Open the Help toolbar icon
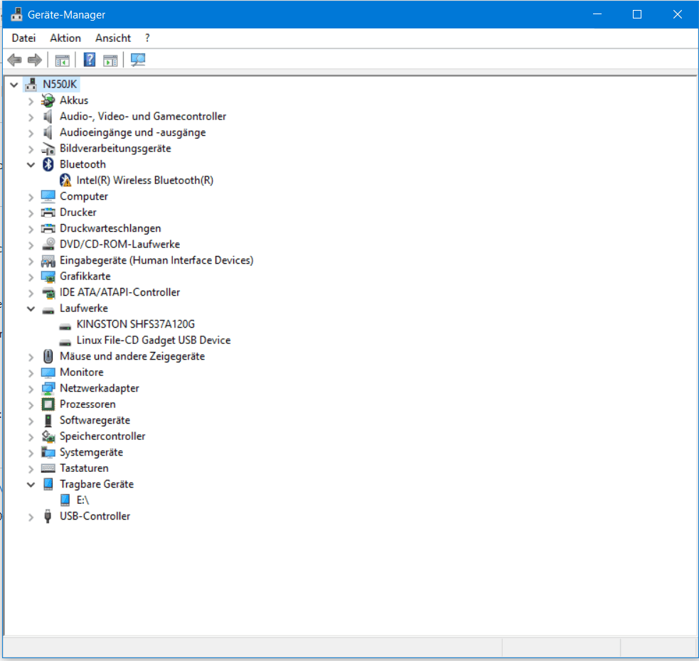699x661 pixels. pos(90,60)
